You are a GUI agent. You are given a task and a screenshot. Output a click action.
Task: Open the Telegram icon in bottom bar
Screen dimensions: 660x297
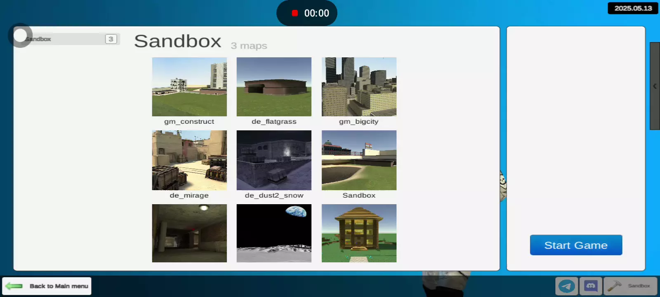point(567,286)
